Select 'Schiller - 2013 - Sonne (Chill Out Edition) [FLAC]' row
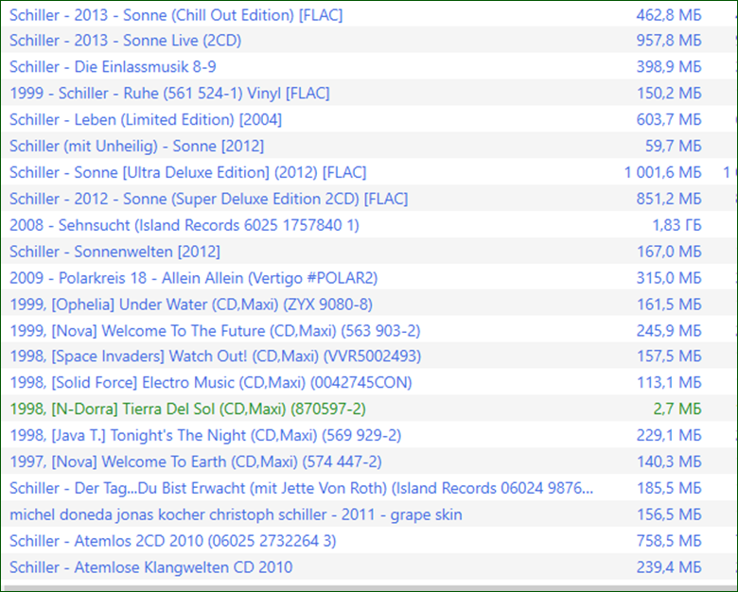Screen dimensions: 738x592 (176, 15)
